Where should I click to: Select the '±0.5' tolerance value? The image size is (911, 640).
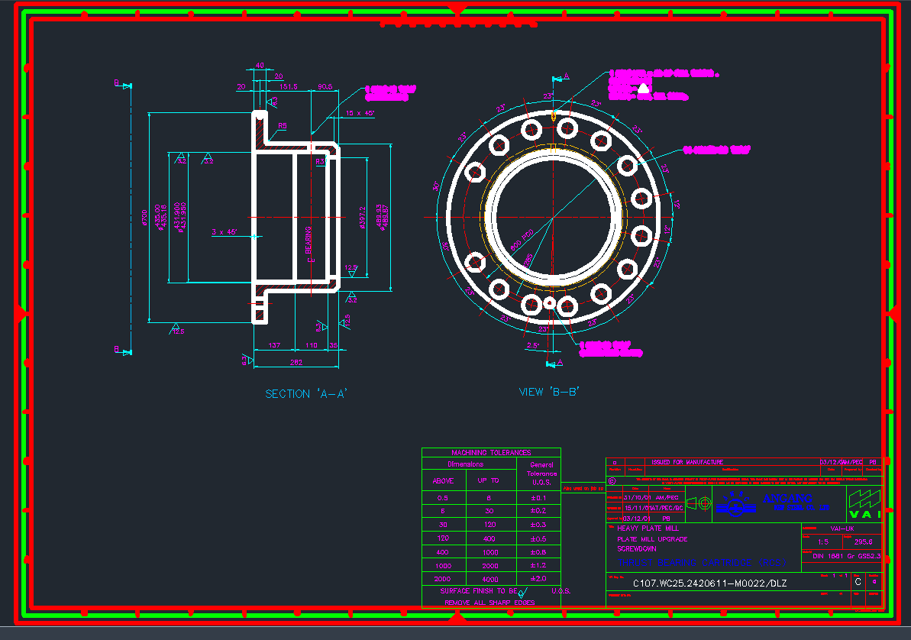[538, 538]
